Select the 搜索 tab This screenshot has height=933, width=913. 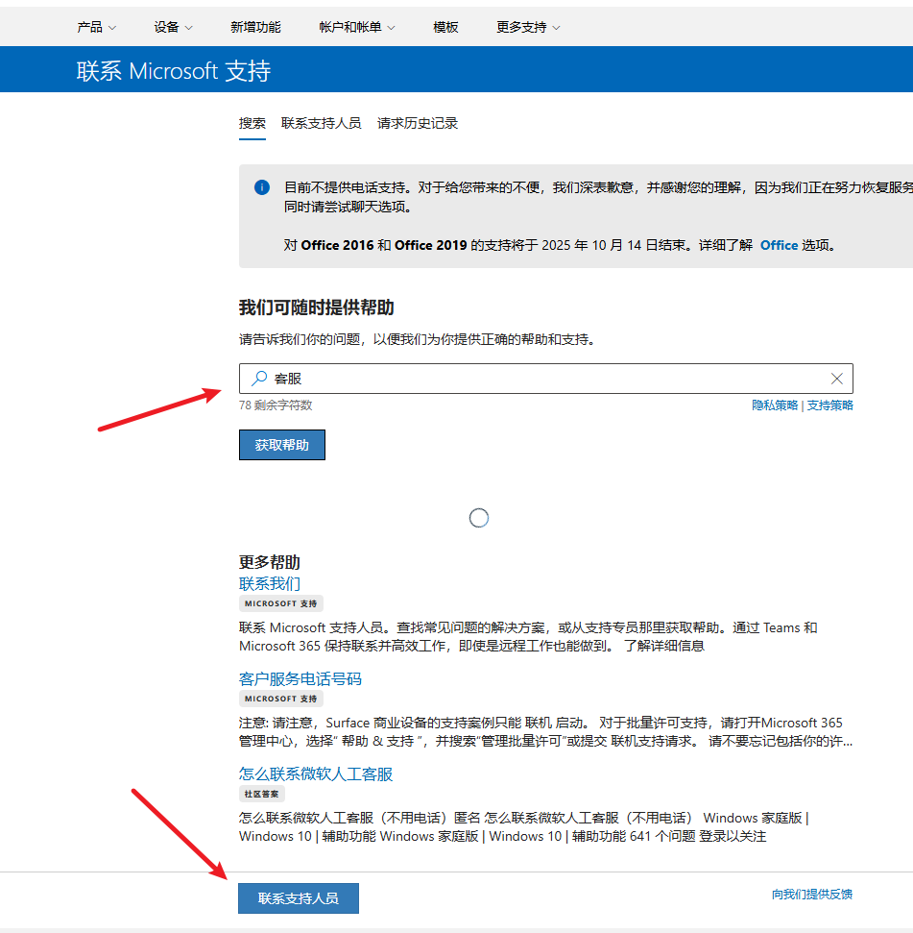[252, 123]
